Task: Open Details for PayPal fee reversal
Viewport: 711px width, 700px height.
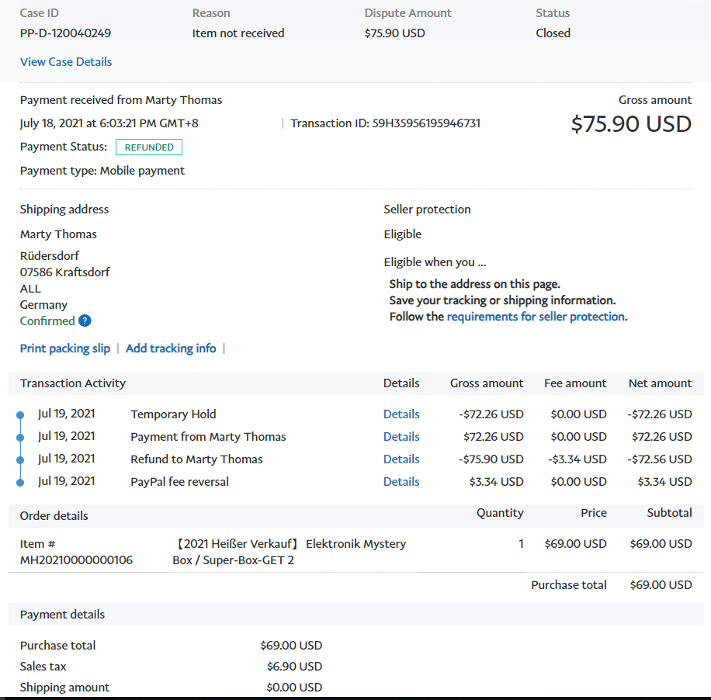Action: pos(401,482)
